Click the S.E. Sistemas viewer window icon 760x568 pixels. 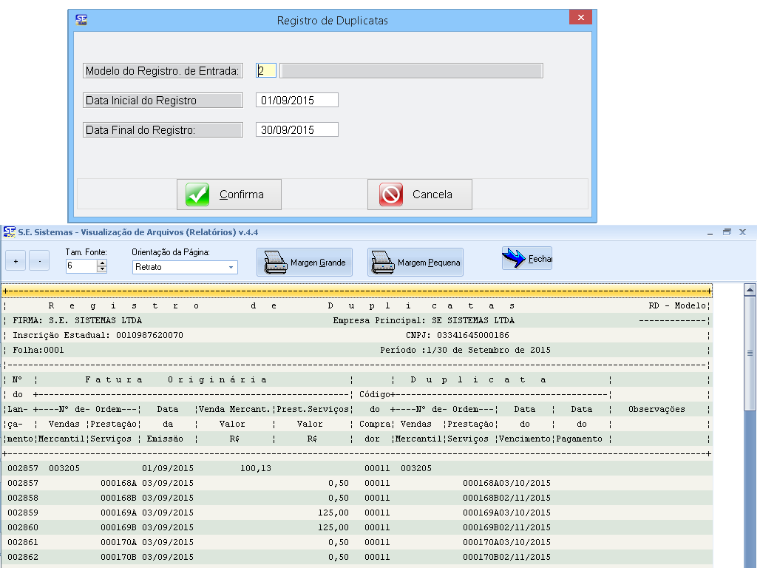coord(10,232)
